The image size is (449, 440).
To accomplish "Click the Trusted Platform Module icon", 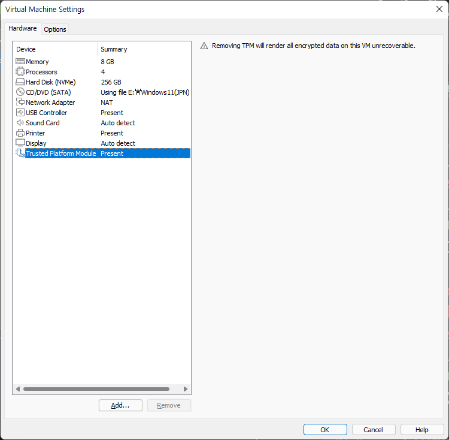I will [x=20, y=153].
